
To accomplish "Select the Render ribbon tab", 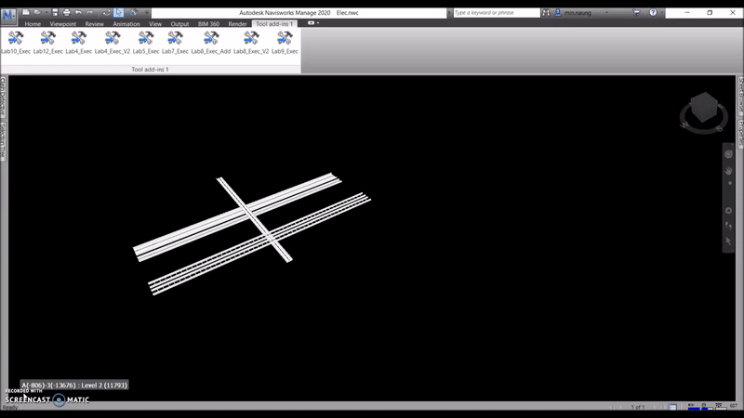I will pyautogui.click(x=238, y=24).
